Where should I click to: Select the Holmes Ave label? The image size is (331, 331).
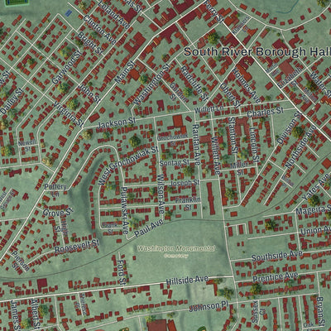(x=247, y=85)
